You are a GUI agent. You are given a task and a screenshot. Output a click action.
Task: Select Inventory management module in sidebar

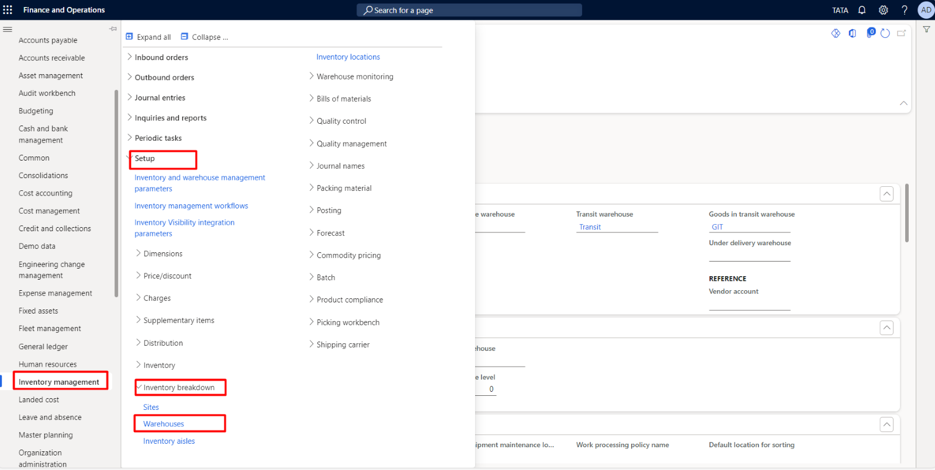click(59, 382)
